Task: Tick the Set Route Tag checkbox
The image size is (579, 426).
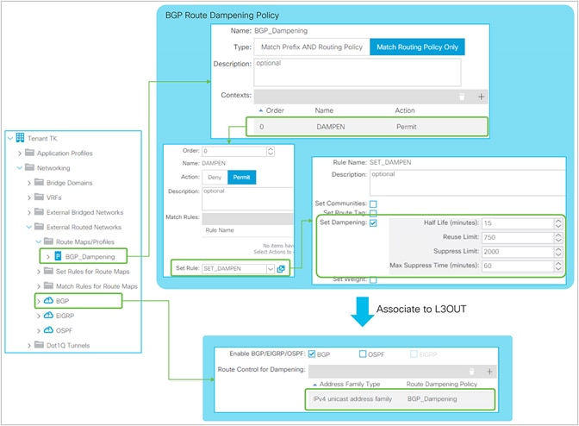Action: pos(373,213)
